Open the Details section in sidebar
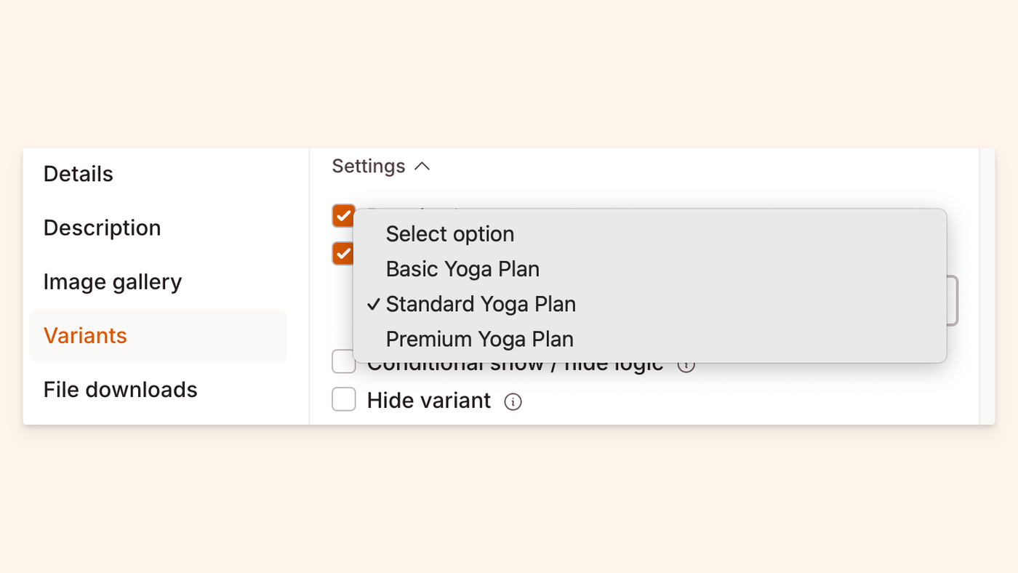The image size is (1018, 573). pyautogui.click(x=79, y=174)
